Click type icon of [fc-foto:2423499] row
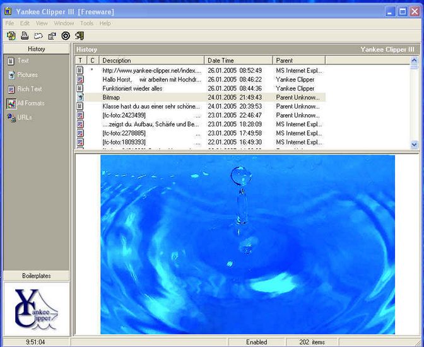This screenshot has height=347, width=424. 80,115
